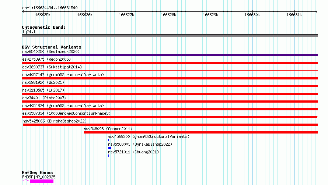Viewport: 328px width, 185px height.
Task: Click the nsv4569300 (gnomADStructuralVariants) label
Action: (x=149, y=136)
